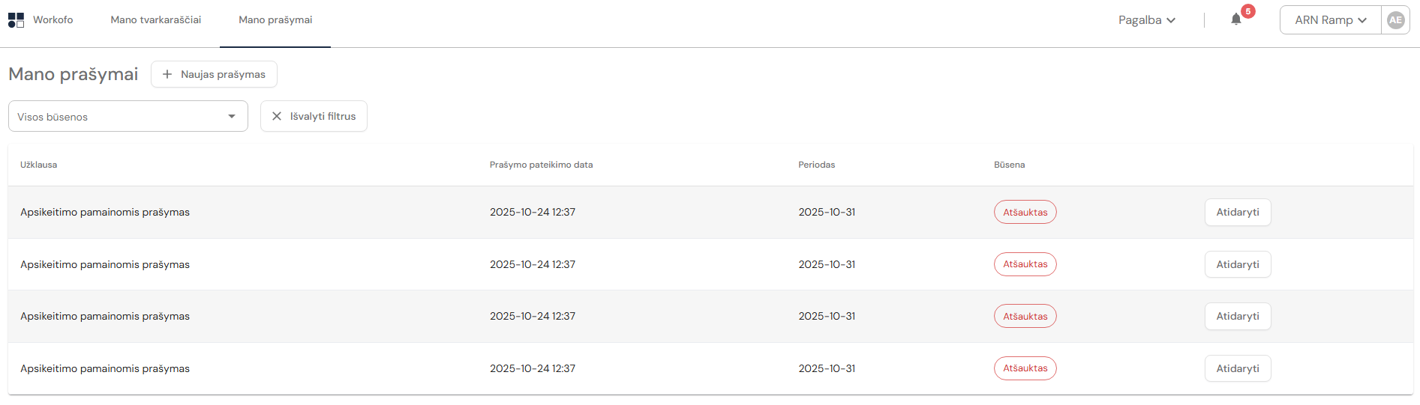Open the notifications bell

[x=1236, y=19]
